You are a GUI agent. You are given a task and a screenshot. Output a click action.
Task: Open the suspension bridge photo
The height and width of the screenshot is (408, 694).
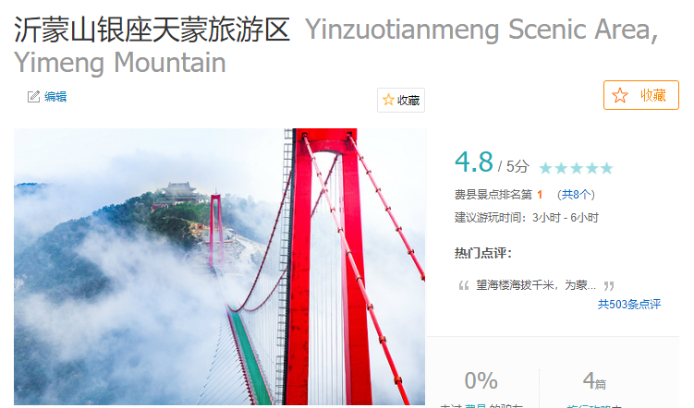click(x=220, y=267)
